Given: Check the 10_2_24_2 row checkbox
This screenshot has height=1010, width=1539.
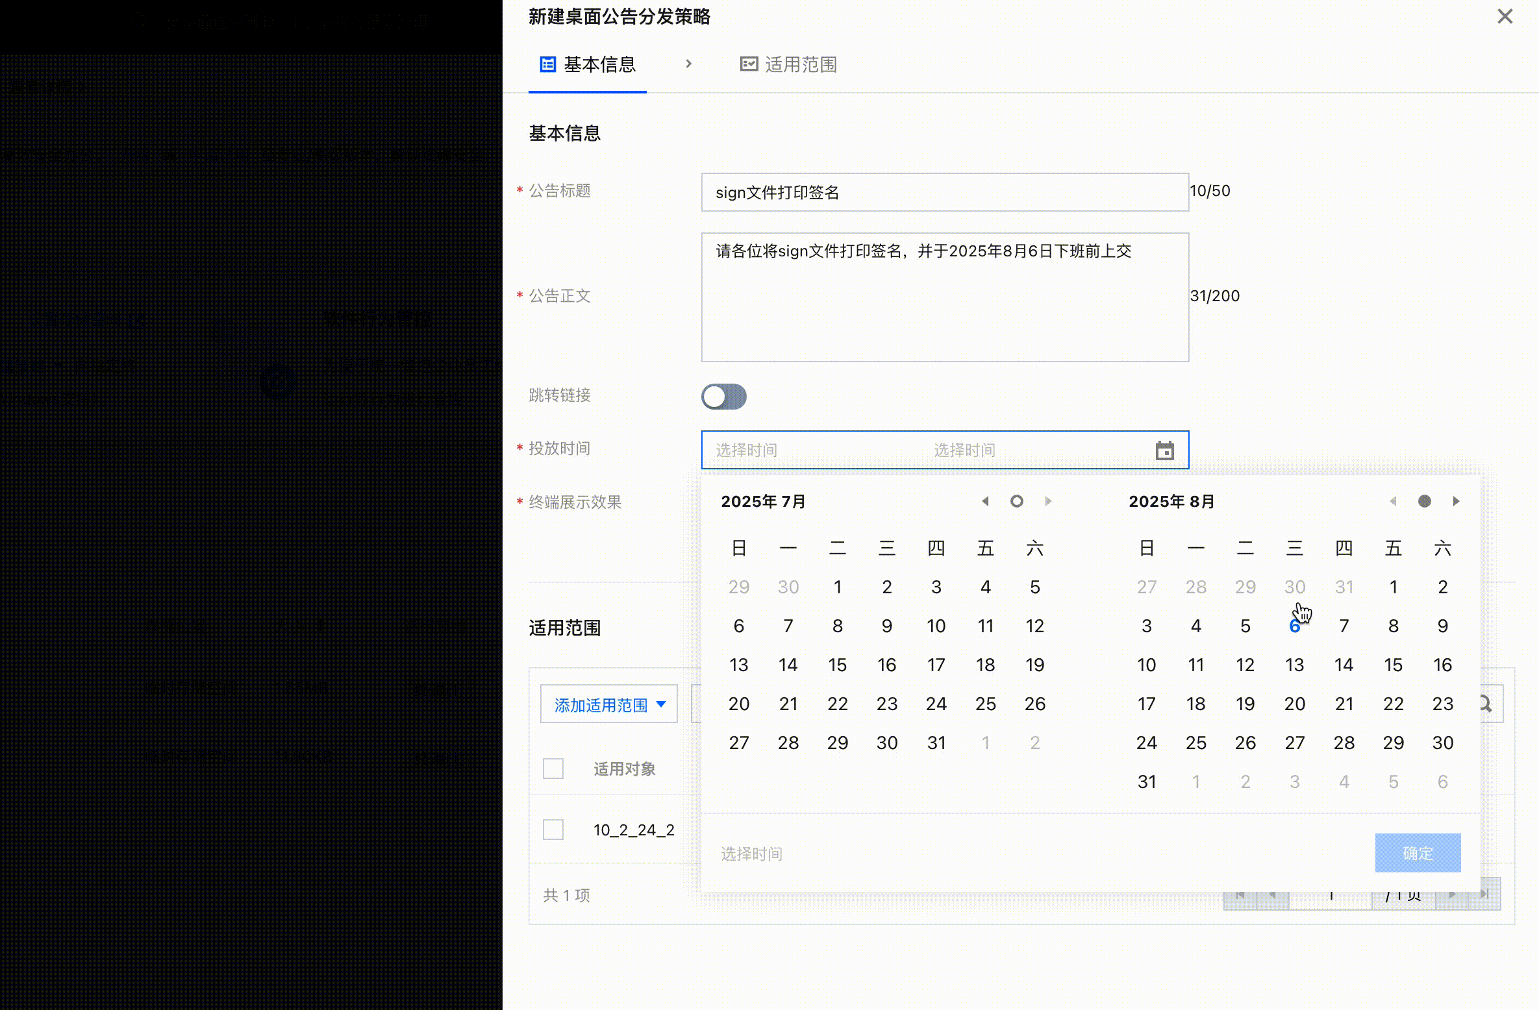Looking at the screenshot, I should (553, 830).
